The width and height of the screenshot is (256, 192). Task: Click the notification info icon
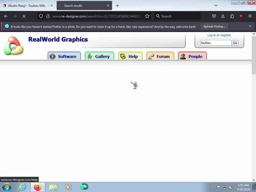pyautogui.click(x=7, y=26)
